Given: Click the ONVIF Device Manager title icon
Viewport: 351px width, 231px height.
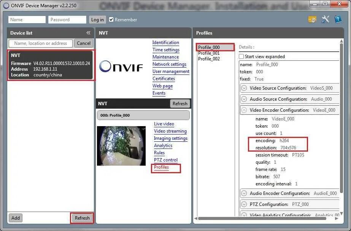Looking at the screenshot, I should coord(6,6).
